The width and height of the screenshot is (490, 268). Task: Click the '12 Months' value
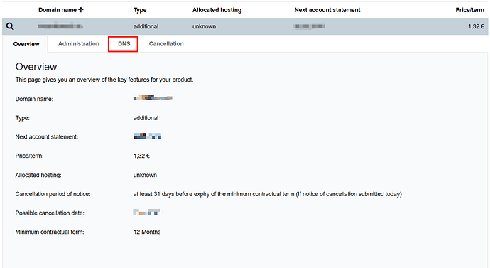tap(147, 232)
